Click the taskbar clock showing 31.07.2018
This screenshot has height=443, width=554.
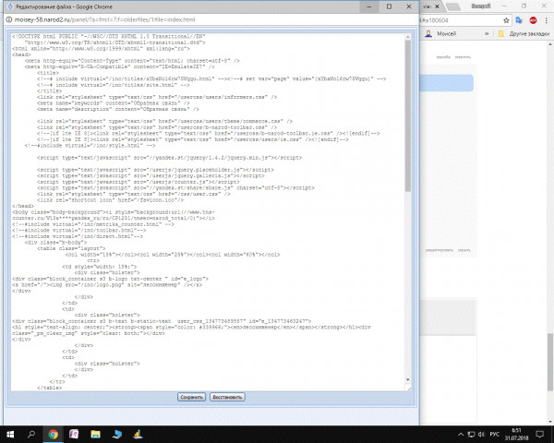[x=516, y=434]
